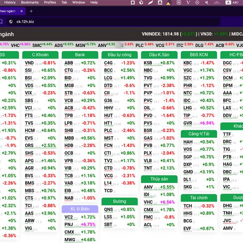Viewport: 243px width, 243px height.
Task: Open the HDB -2.28% stock row
Action: (80, 146)
